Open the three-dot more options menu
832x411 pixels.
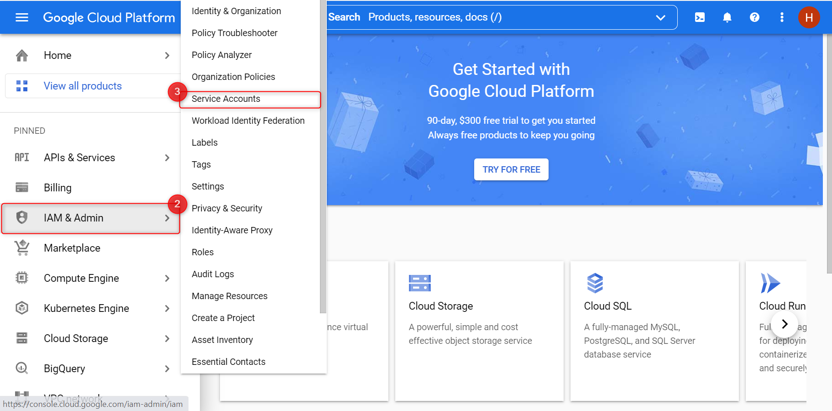click(782, 17)
